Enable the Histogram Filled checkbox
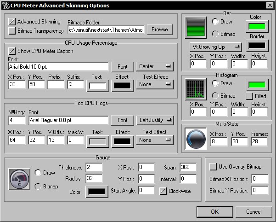 (x=249, y=96)
